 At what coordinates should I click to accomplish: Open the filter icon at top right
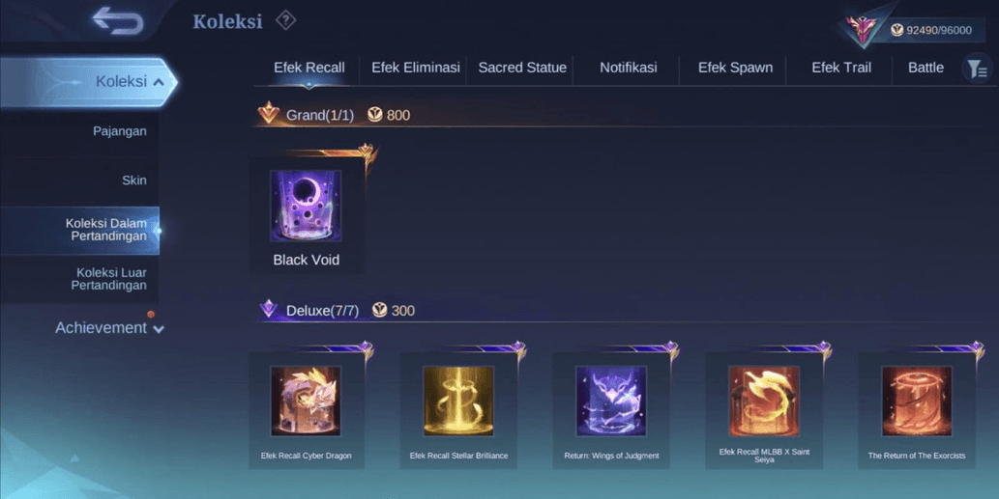point(977,69)
